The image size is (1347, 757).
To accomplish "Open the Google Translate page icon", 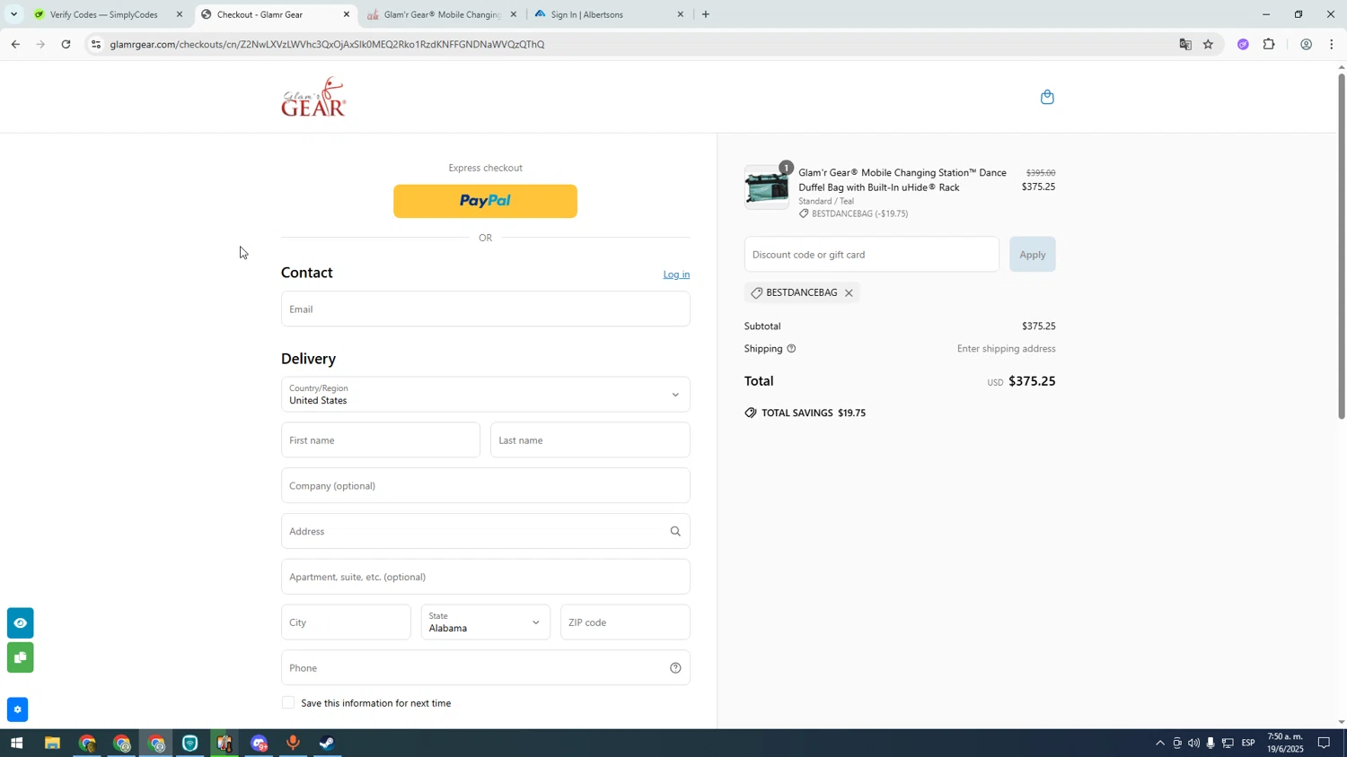I will point(1184,44).
